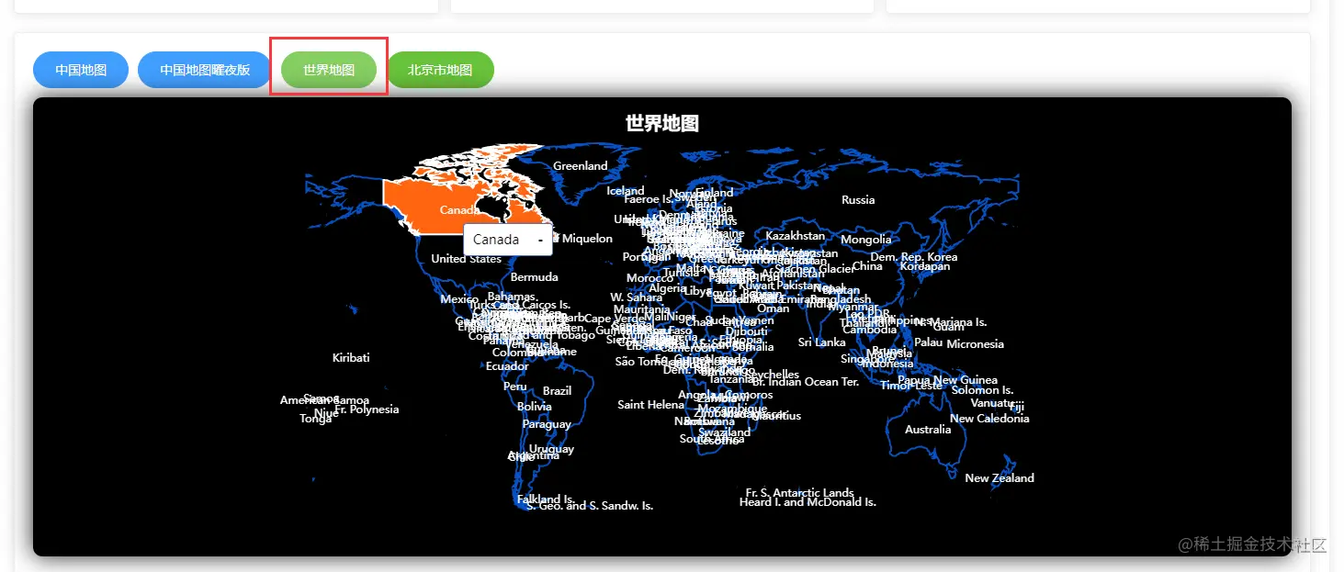Select the Ecuador label
The width and height of the screenshot is (1344, 572).
click(x=507, y=366)
